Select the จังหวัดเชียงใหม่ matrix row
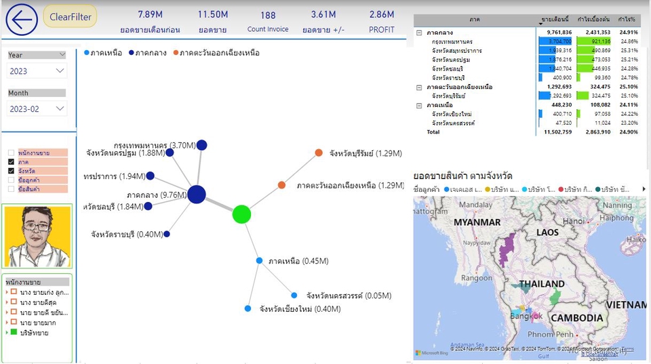The width and height of the screenshot is (651, 364). [x=528, y=114]
